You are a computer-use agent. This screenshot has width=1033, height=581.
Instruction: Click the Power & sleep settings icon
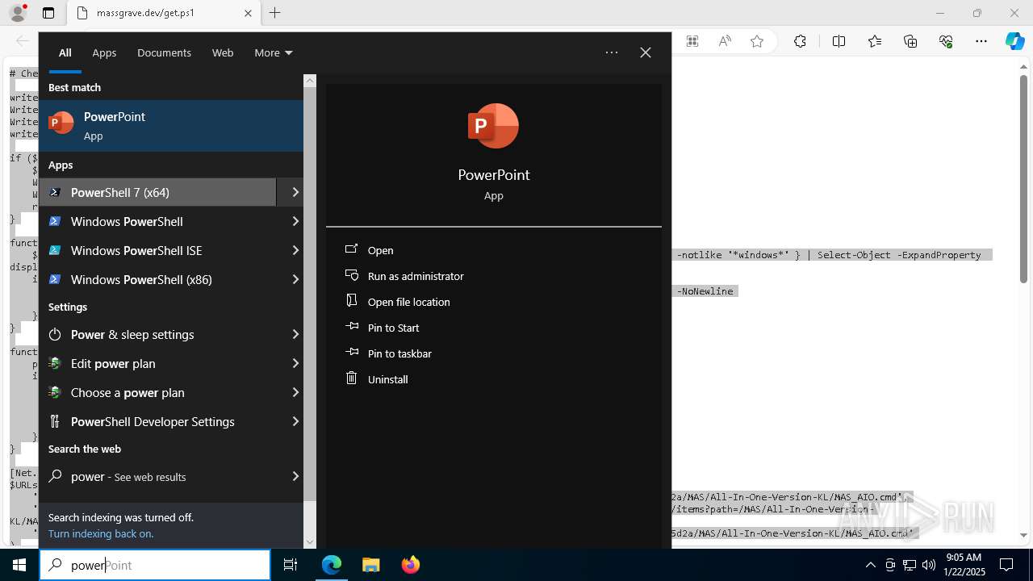[55, 334]
